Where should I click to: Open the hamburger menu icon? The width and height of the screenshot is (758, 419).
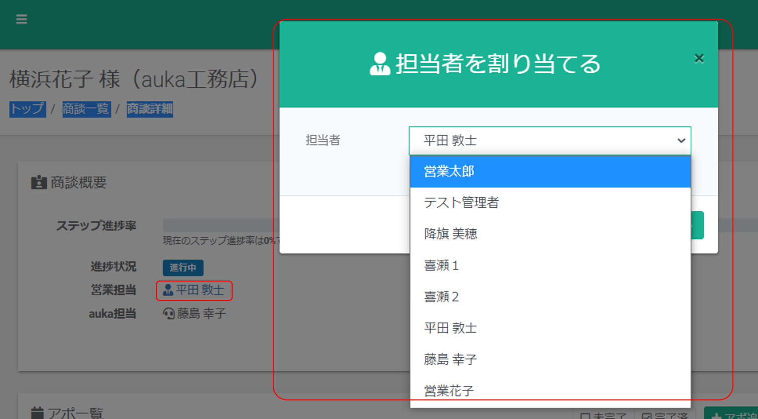point(21,20)
